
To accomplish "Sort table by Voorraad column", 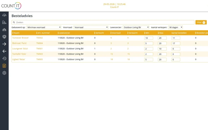I will click(x=115, y=33).
